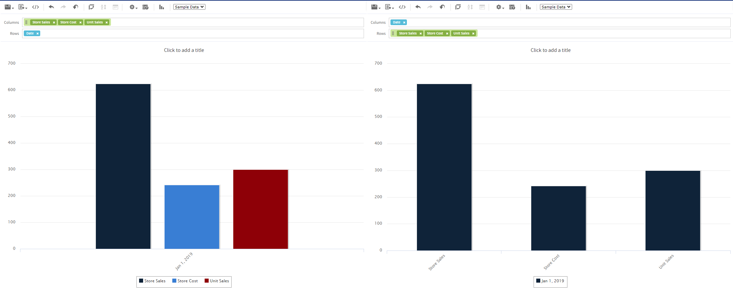The height and width of the screenshot is (292, 733).
Task: Click the embed code icon in the right panel
Action: 402,7
